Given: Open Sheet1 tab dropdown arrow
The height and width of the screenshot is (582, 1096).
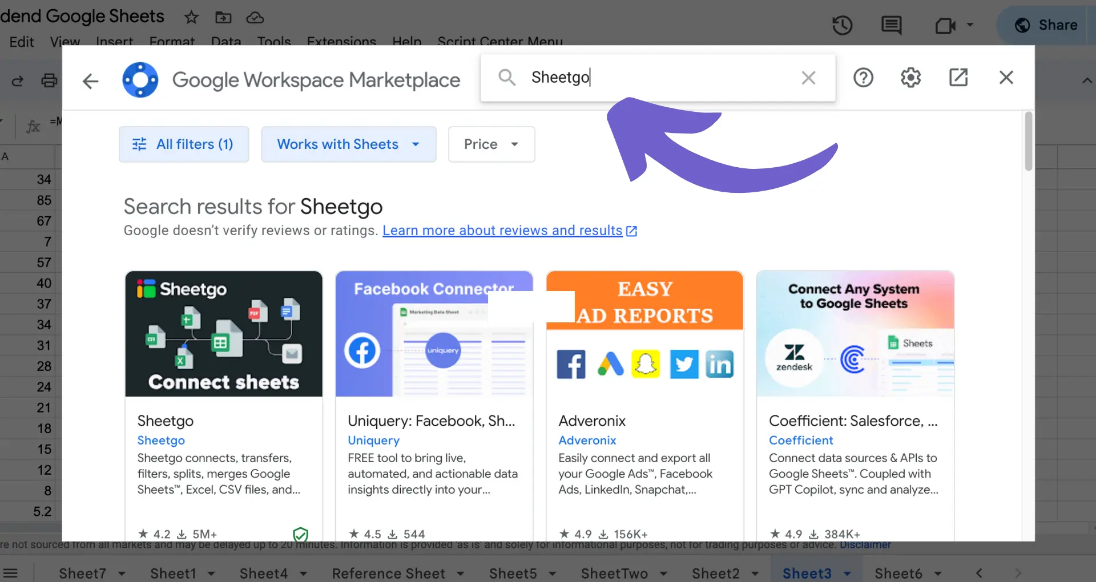Looking at the screenshot, I should coord(211,573).
